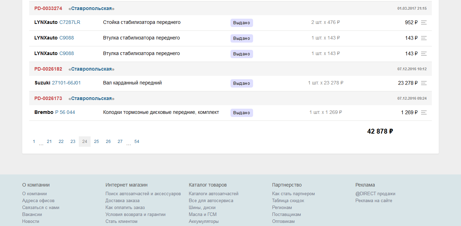The height and width of the screenshot is (226, 461).
Task: Open order PD-0026182
Action: click(48, 69)
